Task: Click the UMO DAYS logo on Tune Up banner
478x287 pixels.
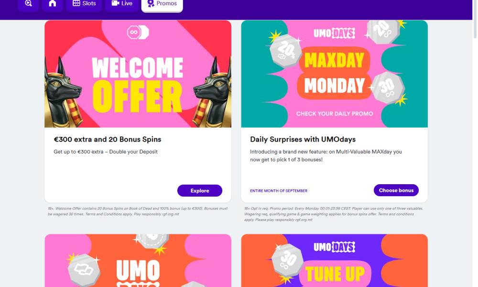Action: (334, 247)
